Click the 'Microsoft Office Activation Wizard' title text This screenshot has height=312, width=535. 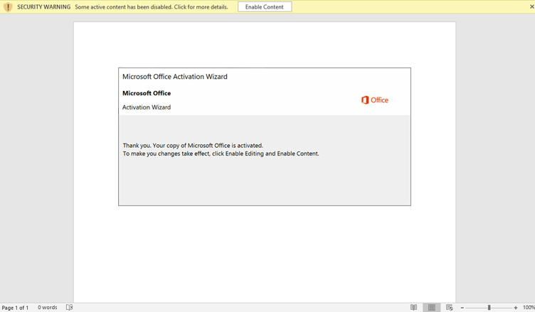tap(175, 77)
